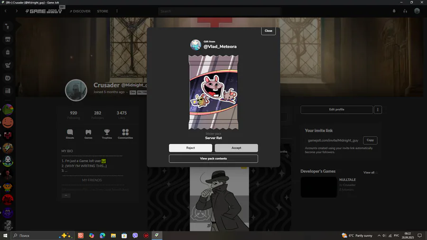Open the backpack icon in the sidebar
Screen dimensions: 427x240
coord(8,52)
